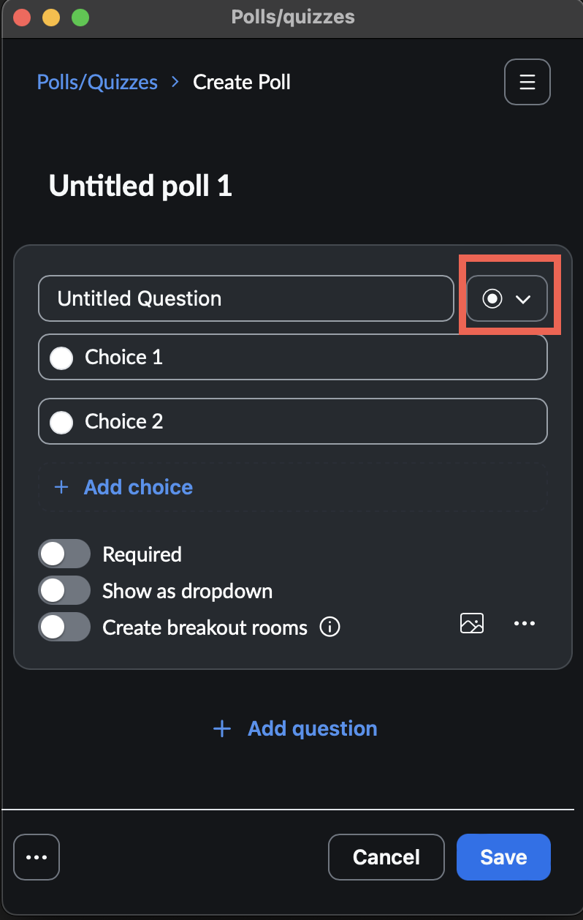Open the ellipsis menu at bottom left

pos(36,856)
